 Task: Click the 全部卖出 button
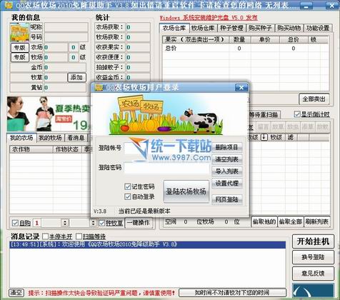pos(314,99)
